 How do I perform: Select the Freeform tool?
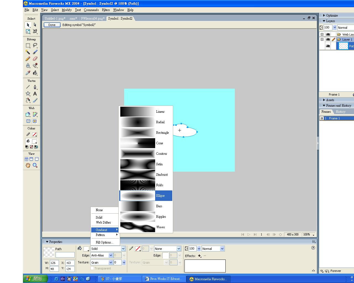tap(28, 100)
